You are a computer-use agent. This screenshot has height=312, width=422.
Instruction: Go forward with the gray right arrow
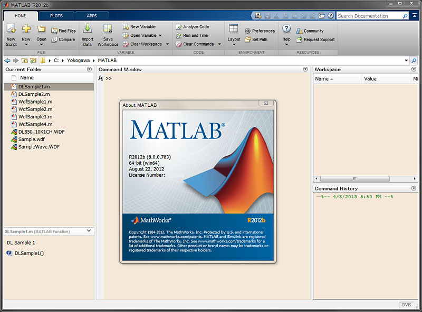16,61
